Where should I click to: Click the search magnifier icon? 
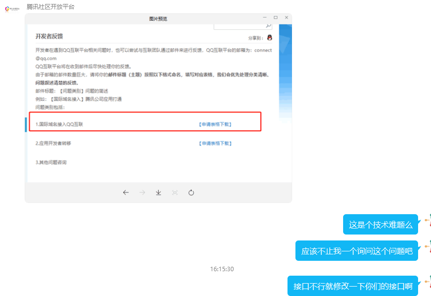(x=268, y=26)
